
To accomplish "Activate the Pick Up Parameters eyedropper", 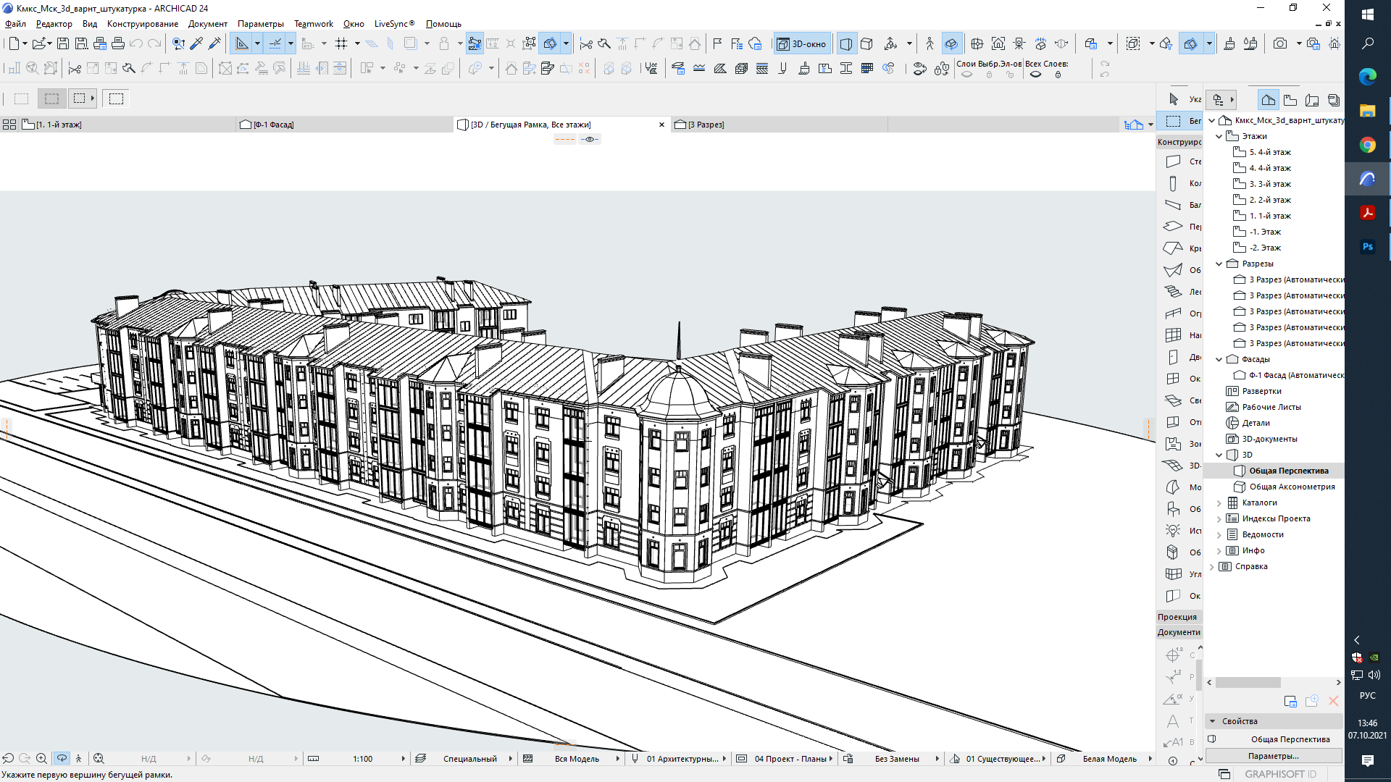I will pyautogui.click(x=196, y=43).
